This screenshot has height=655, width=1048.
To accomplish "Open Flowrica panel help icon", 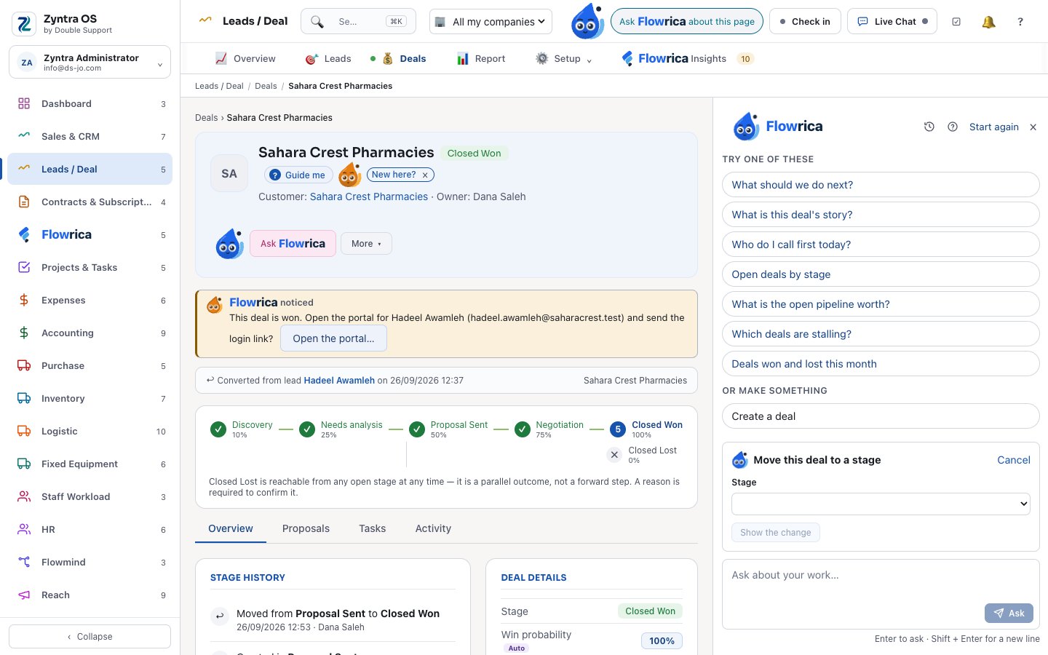I will coord(953,127).
